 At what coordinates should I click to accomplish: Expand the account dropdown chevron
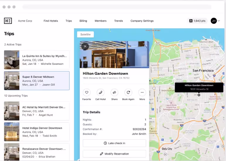pos(219,21)
